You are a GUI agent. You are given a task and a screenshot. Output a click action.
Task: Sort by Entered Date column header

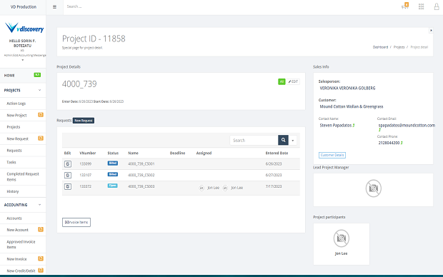click(x=277, y=153)
